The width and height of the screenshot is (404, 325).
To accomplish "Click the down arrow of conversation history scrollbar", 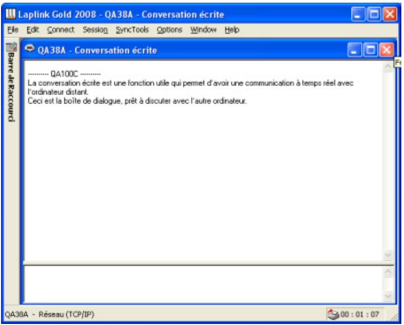I will coord(388,255).
